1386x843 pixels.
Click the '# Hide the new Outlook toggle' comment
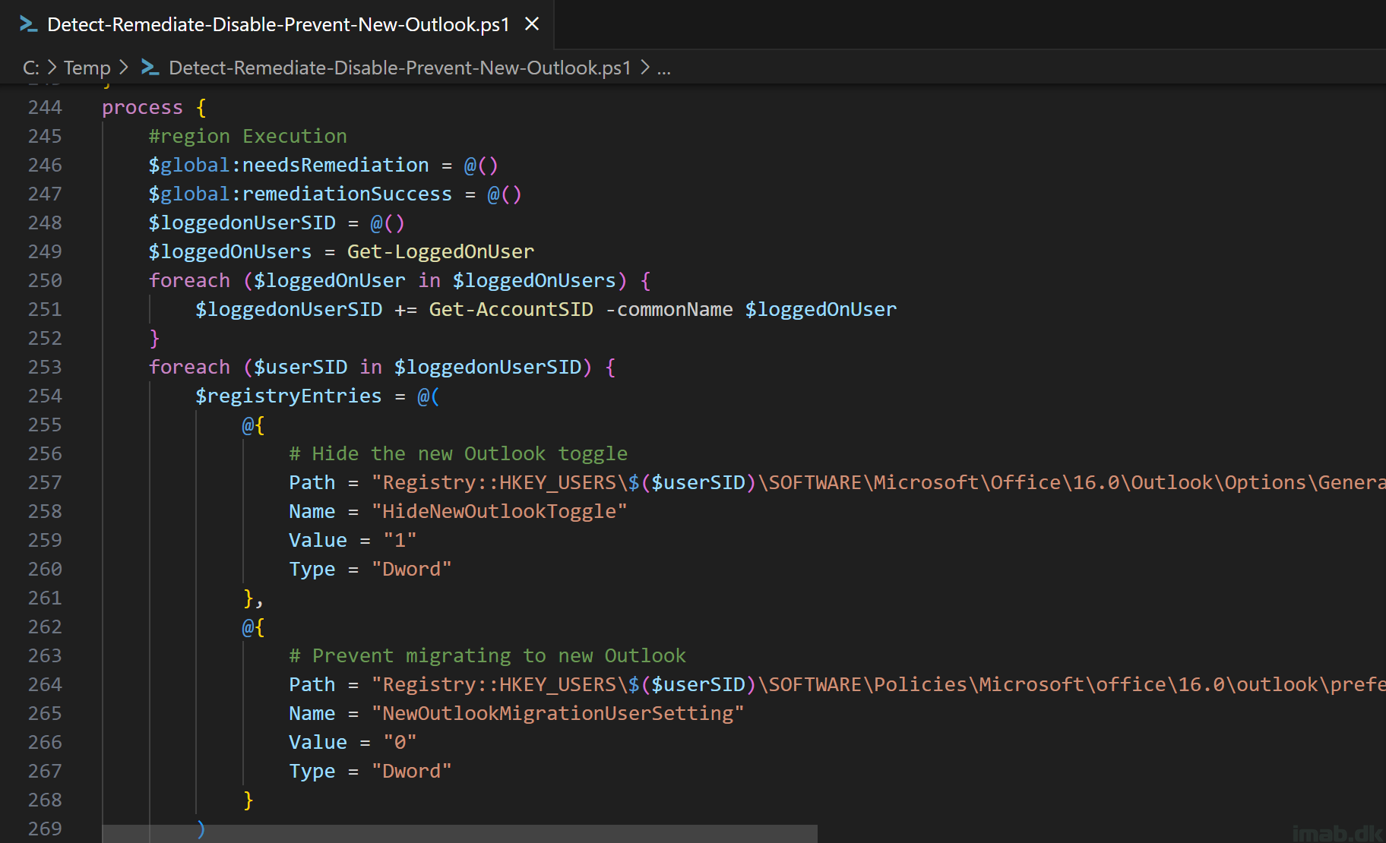[458, 454]
